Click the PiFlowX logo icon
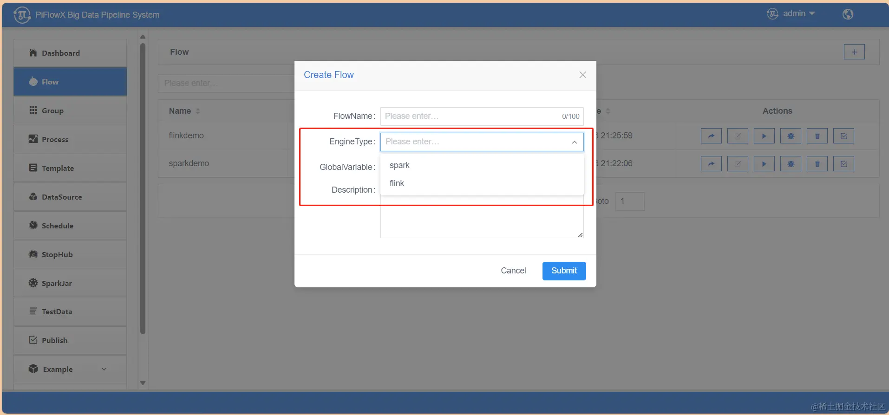 (22, 15)
